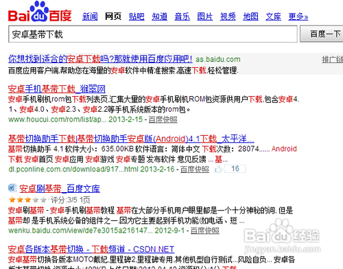
Task: Open the 安卓手机基带下载_猴翠网 result
Action: (57, 89)
